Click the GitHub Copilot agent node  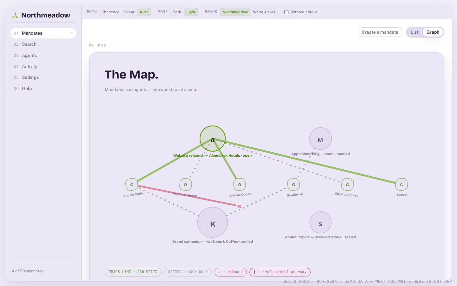click(x=348, y=185)
